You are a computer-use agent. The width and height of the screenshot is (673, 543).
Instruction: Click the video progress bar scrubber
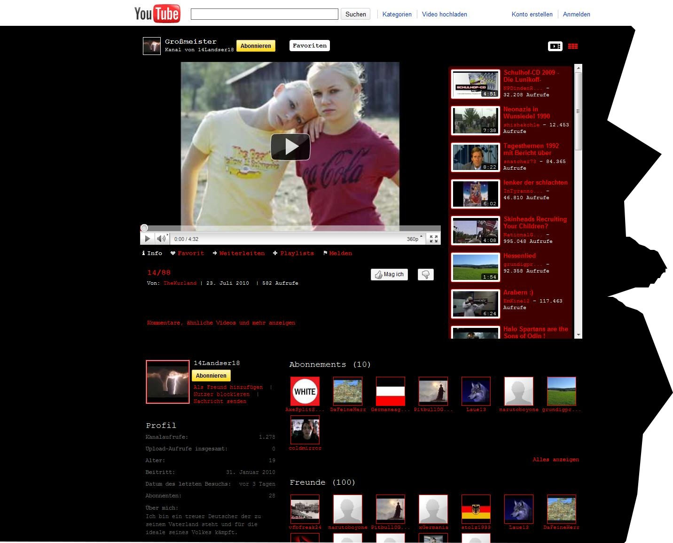144,228
